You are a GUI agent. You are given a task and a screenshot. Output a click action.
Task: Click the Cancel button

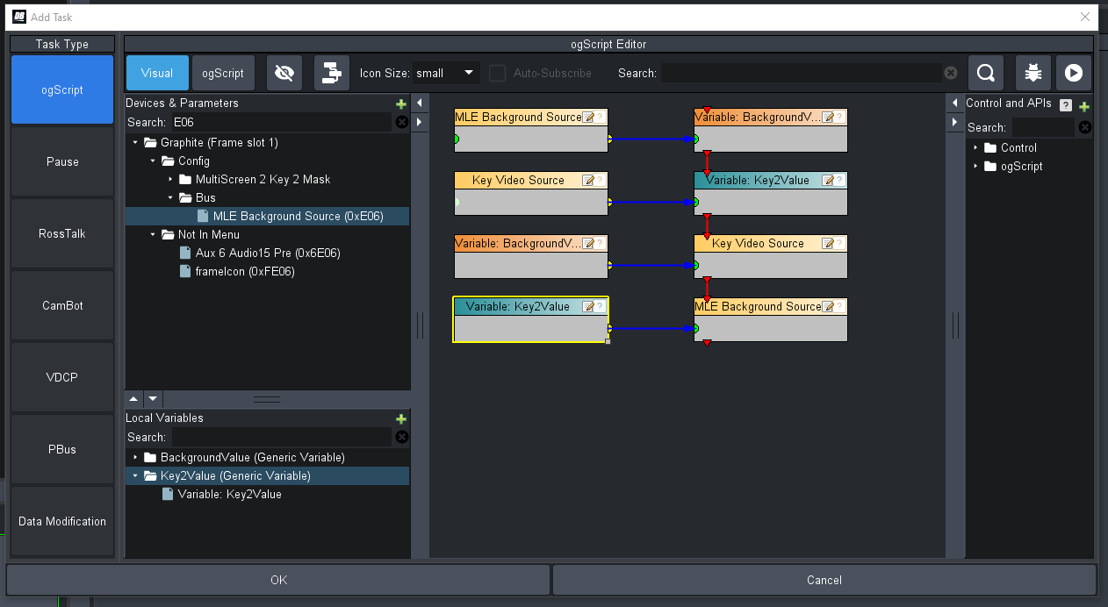point(824,580)
